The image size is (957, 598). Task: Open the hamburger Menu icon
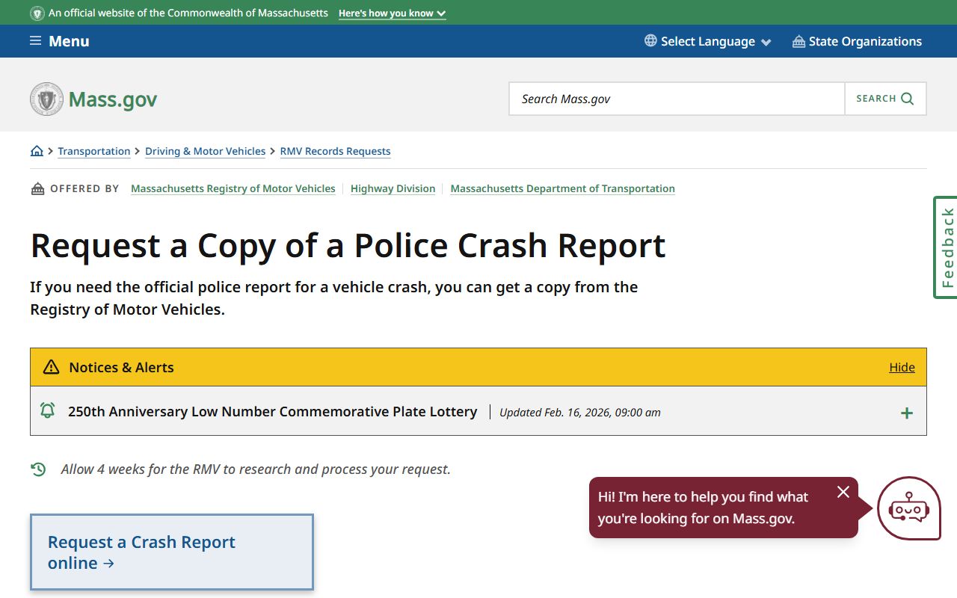tap(35, 41)
